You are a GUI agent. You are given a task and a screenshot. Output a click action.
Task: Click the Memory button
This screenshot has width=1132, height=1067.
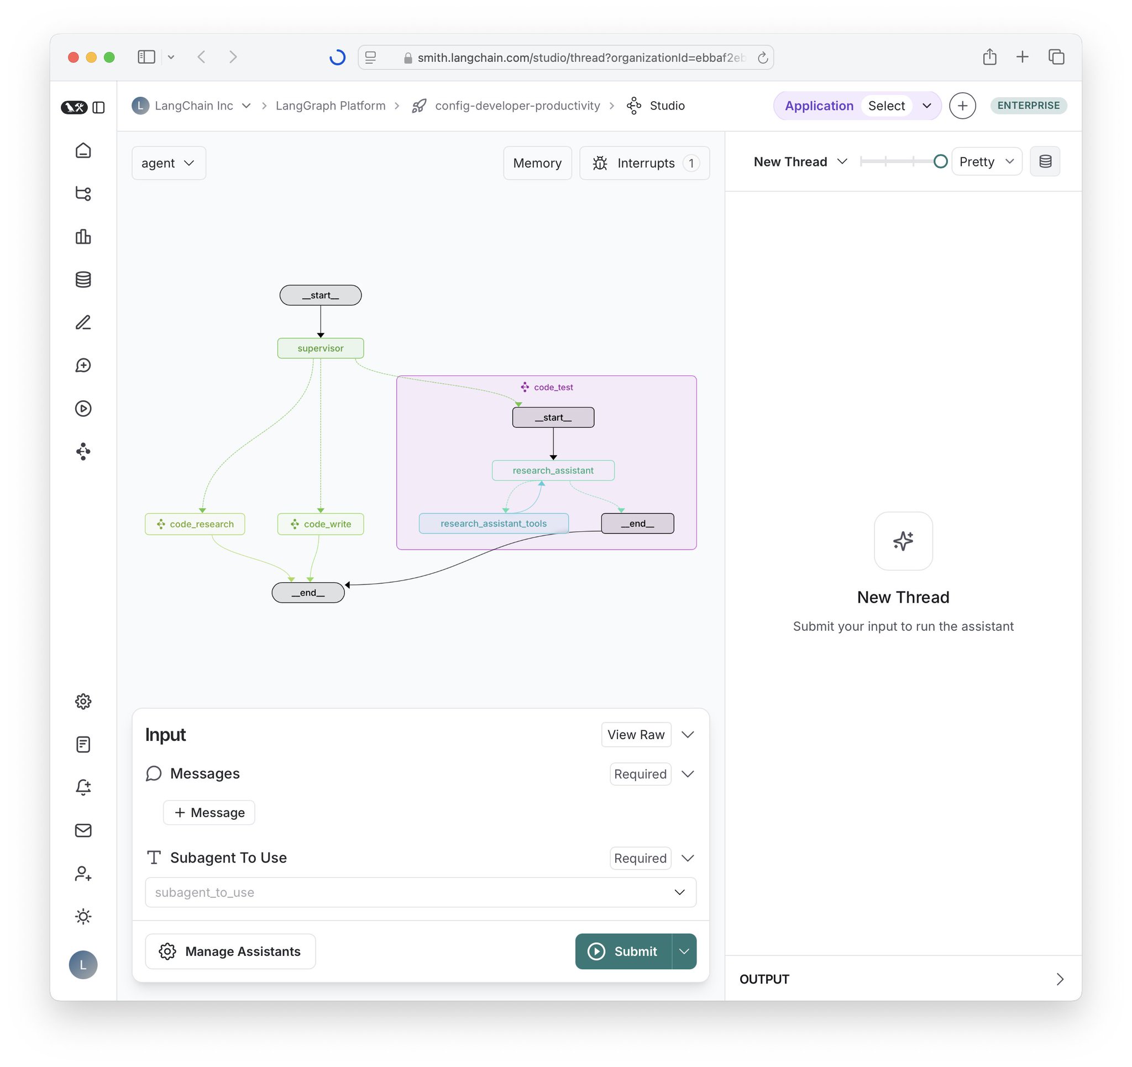tap(537, 163)
